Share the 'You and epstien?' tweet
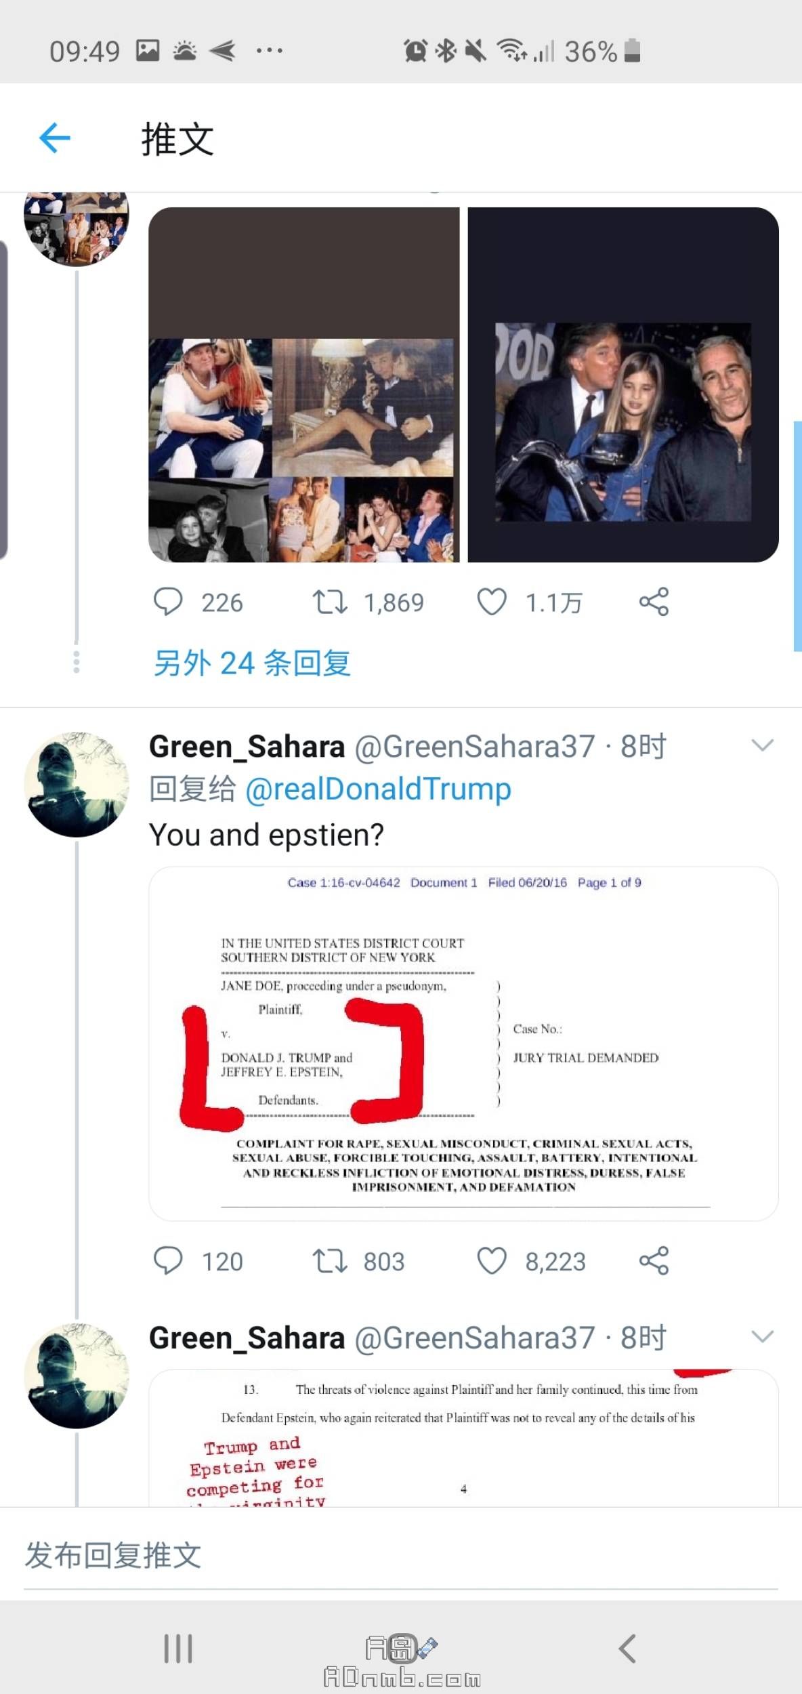The image size is (802, 1694). 654,1261
